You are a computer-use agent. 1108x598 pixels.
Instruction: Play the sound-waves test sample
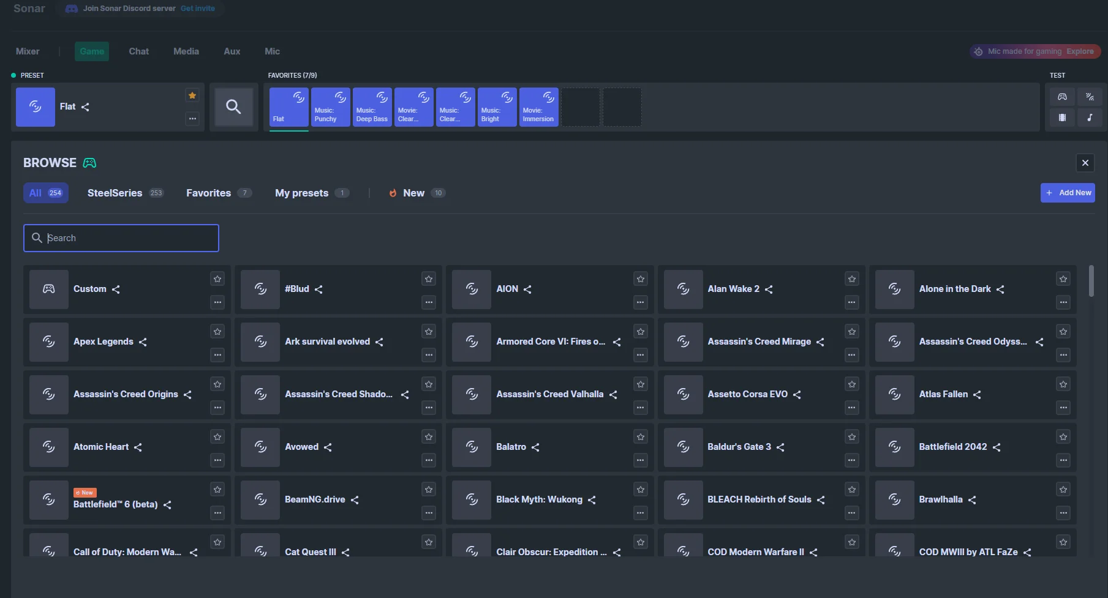point(1090,97)
